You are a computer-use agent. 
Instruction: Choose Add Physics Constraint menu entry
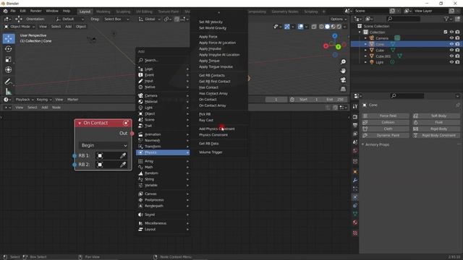(x=217, y=129)
